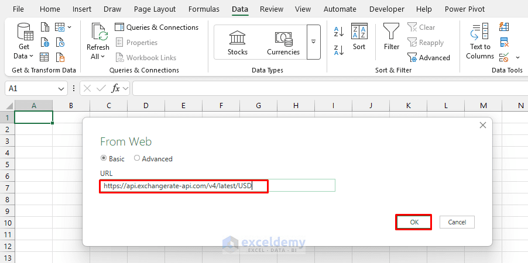Click the Remove Duplicates icon

504,43
